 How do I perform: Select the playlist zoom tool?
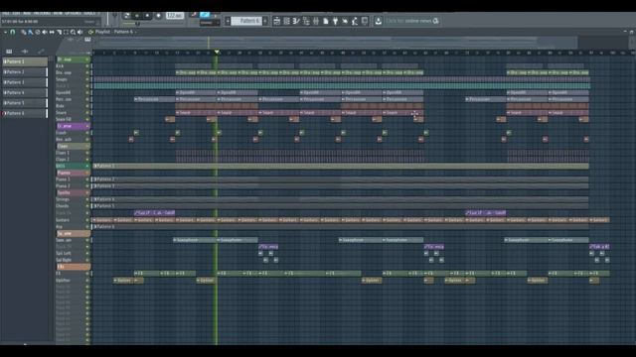tap(73, 32)
